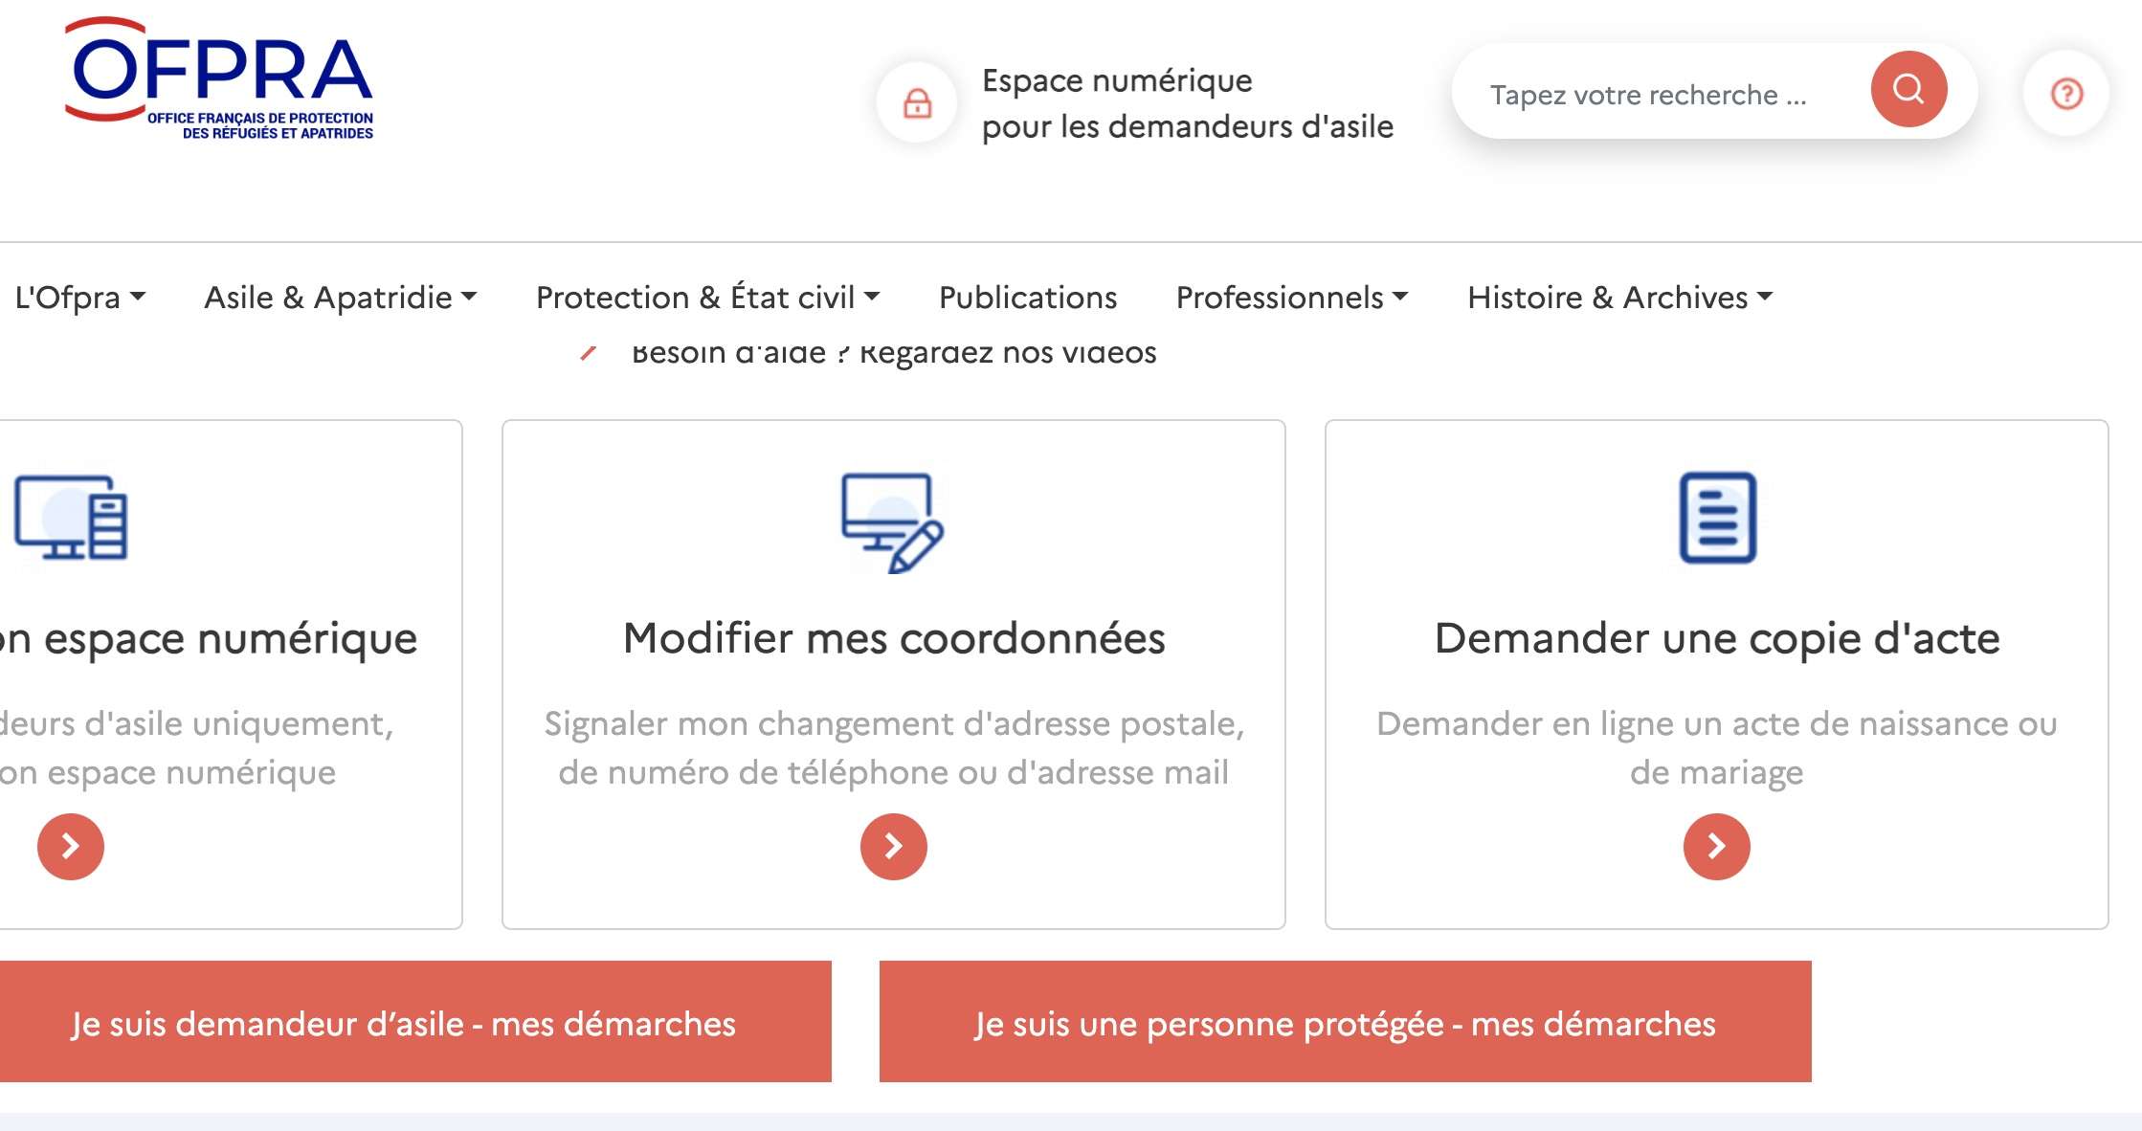This screenshot has height=1131, width=2142.
Task: Open Espace numérique pour les demandeurs d'asile link
Action: 1188,103
